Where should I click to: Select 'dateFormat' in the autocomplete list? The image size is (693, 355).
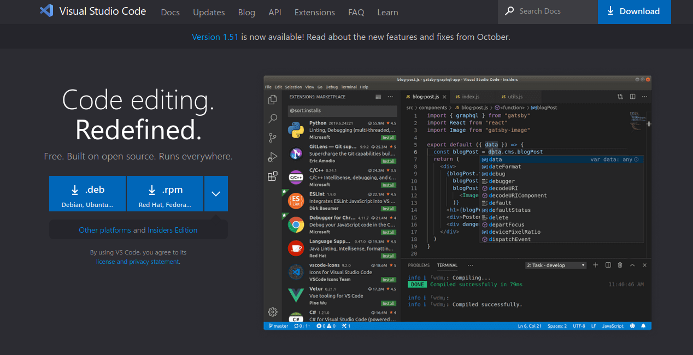(561, 167)
